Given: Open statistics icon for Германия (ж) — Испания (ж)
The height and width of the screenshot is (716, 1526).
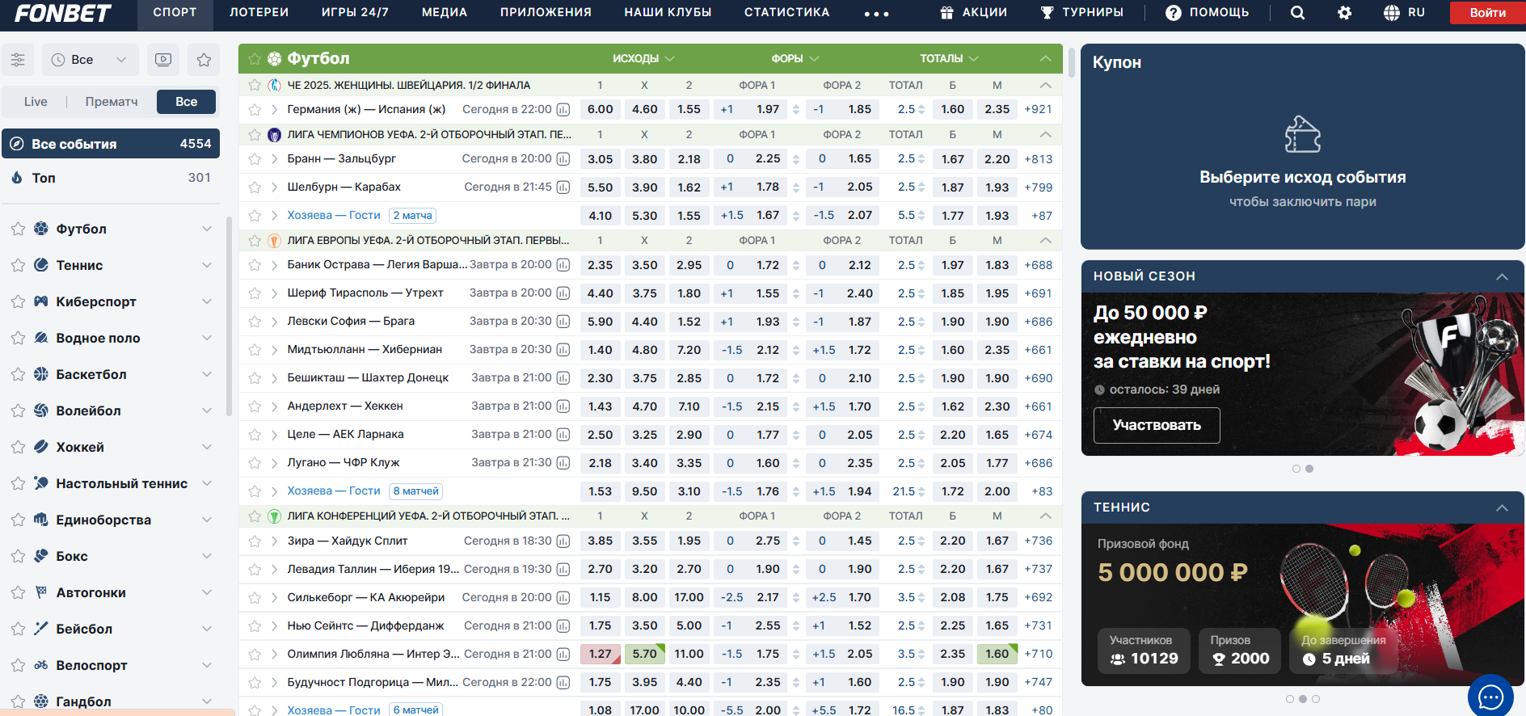Looking at the screenshot, I should (x=563, y=109).
